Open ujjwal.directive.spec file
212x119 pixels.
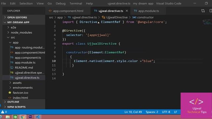pyautogui.click(x=24, y=73)
